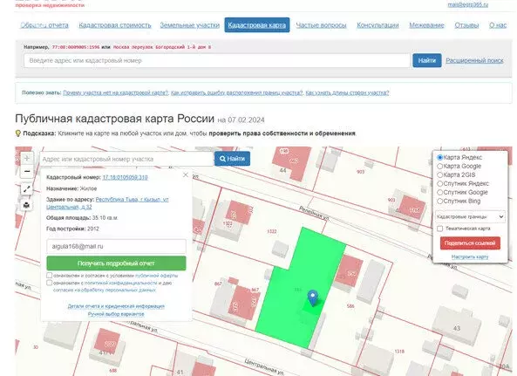Image resolution: width=517 pixels, height=376 pixels.
Task: Open the Кадастровая карта tab
Action: coord(257,25)
